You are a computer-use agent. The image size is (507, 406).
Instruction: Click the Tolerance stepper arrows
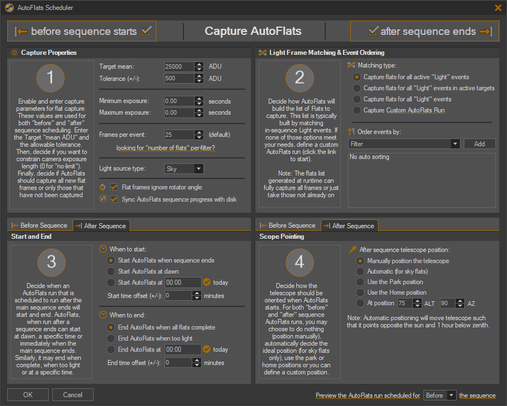tap(199, 79)
